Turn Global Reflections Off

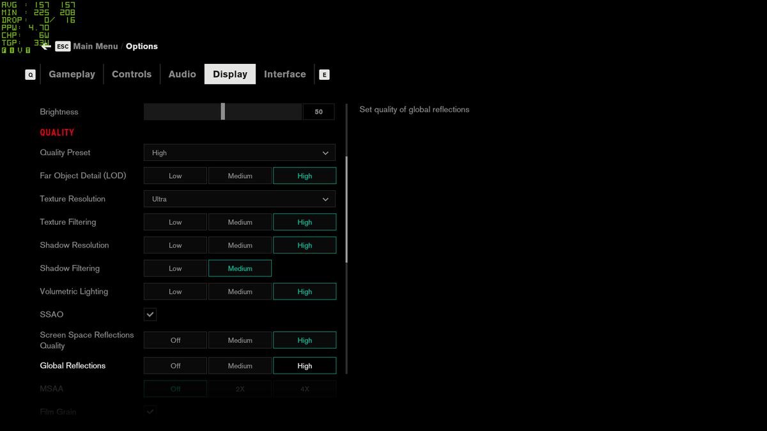pyautogui.click(x=175, y=366)
